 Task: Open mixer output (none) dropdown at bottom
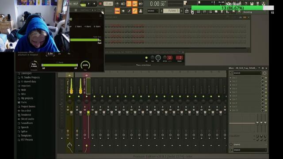(x=250, y=150)
